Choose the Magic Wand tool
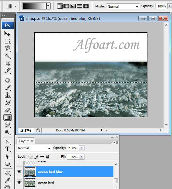Image resolution: width=172 pixels, height=189 pixels. click(7, 56)
